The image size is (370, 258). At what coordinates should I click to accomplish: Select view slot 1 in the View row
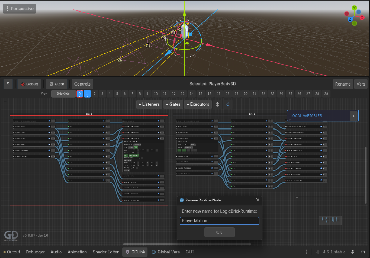87,93
